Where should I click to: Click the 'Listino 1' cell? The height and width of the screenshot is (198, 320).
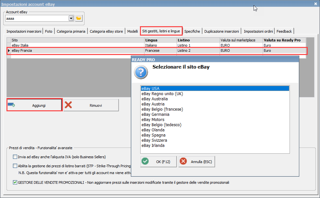pyautogui.click(x=198, y=45)
